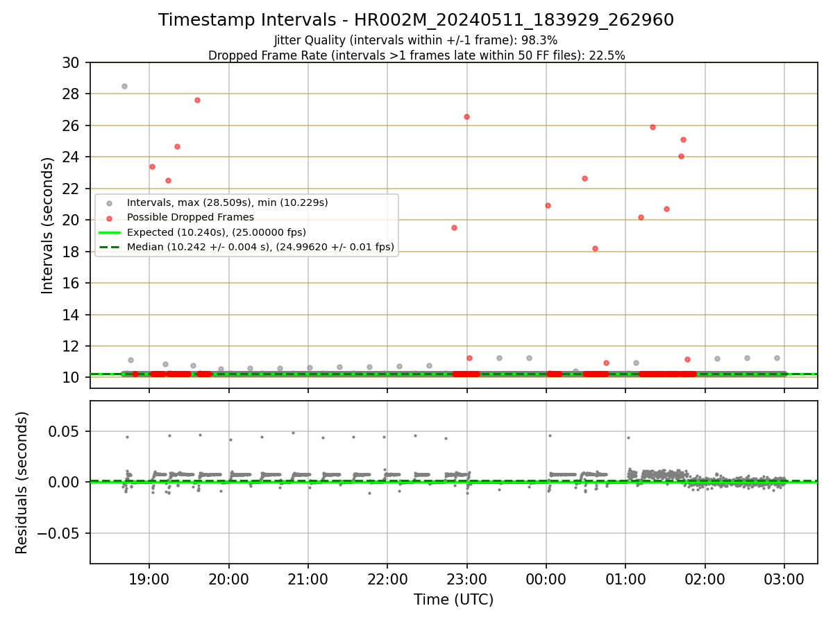Click the red point near 20.9 seconds at 00:00
Image resolution: width=833 pixels, height=624 pixels.
click(548, 205)
